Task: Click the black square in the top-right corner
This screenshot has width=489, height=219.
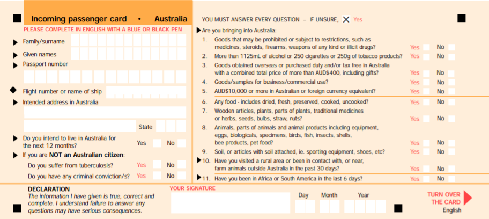Action: pyautogui.click(x=461, y=18)
